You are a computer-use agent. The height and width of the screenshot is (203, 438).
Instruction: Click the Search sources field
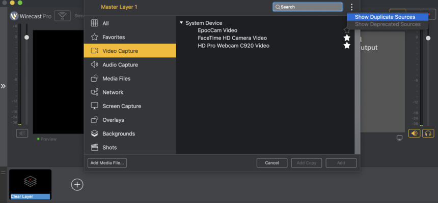coord(308,7)
